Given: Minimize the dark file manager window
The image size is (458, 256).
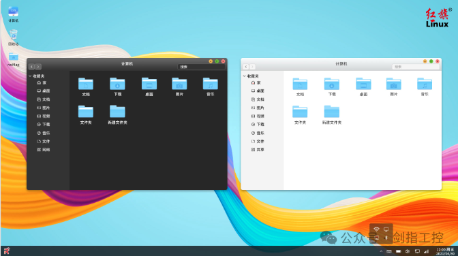Looking at the screenshot, I should pos(211,61).
